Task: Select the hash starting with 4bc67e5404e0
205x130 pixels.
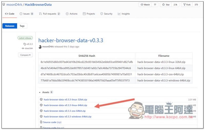Action: pyautogui.click(x=86, y=68)
